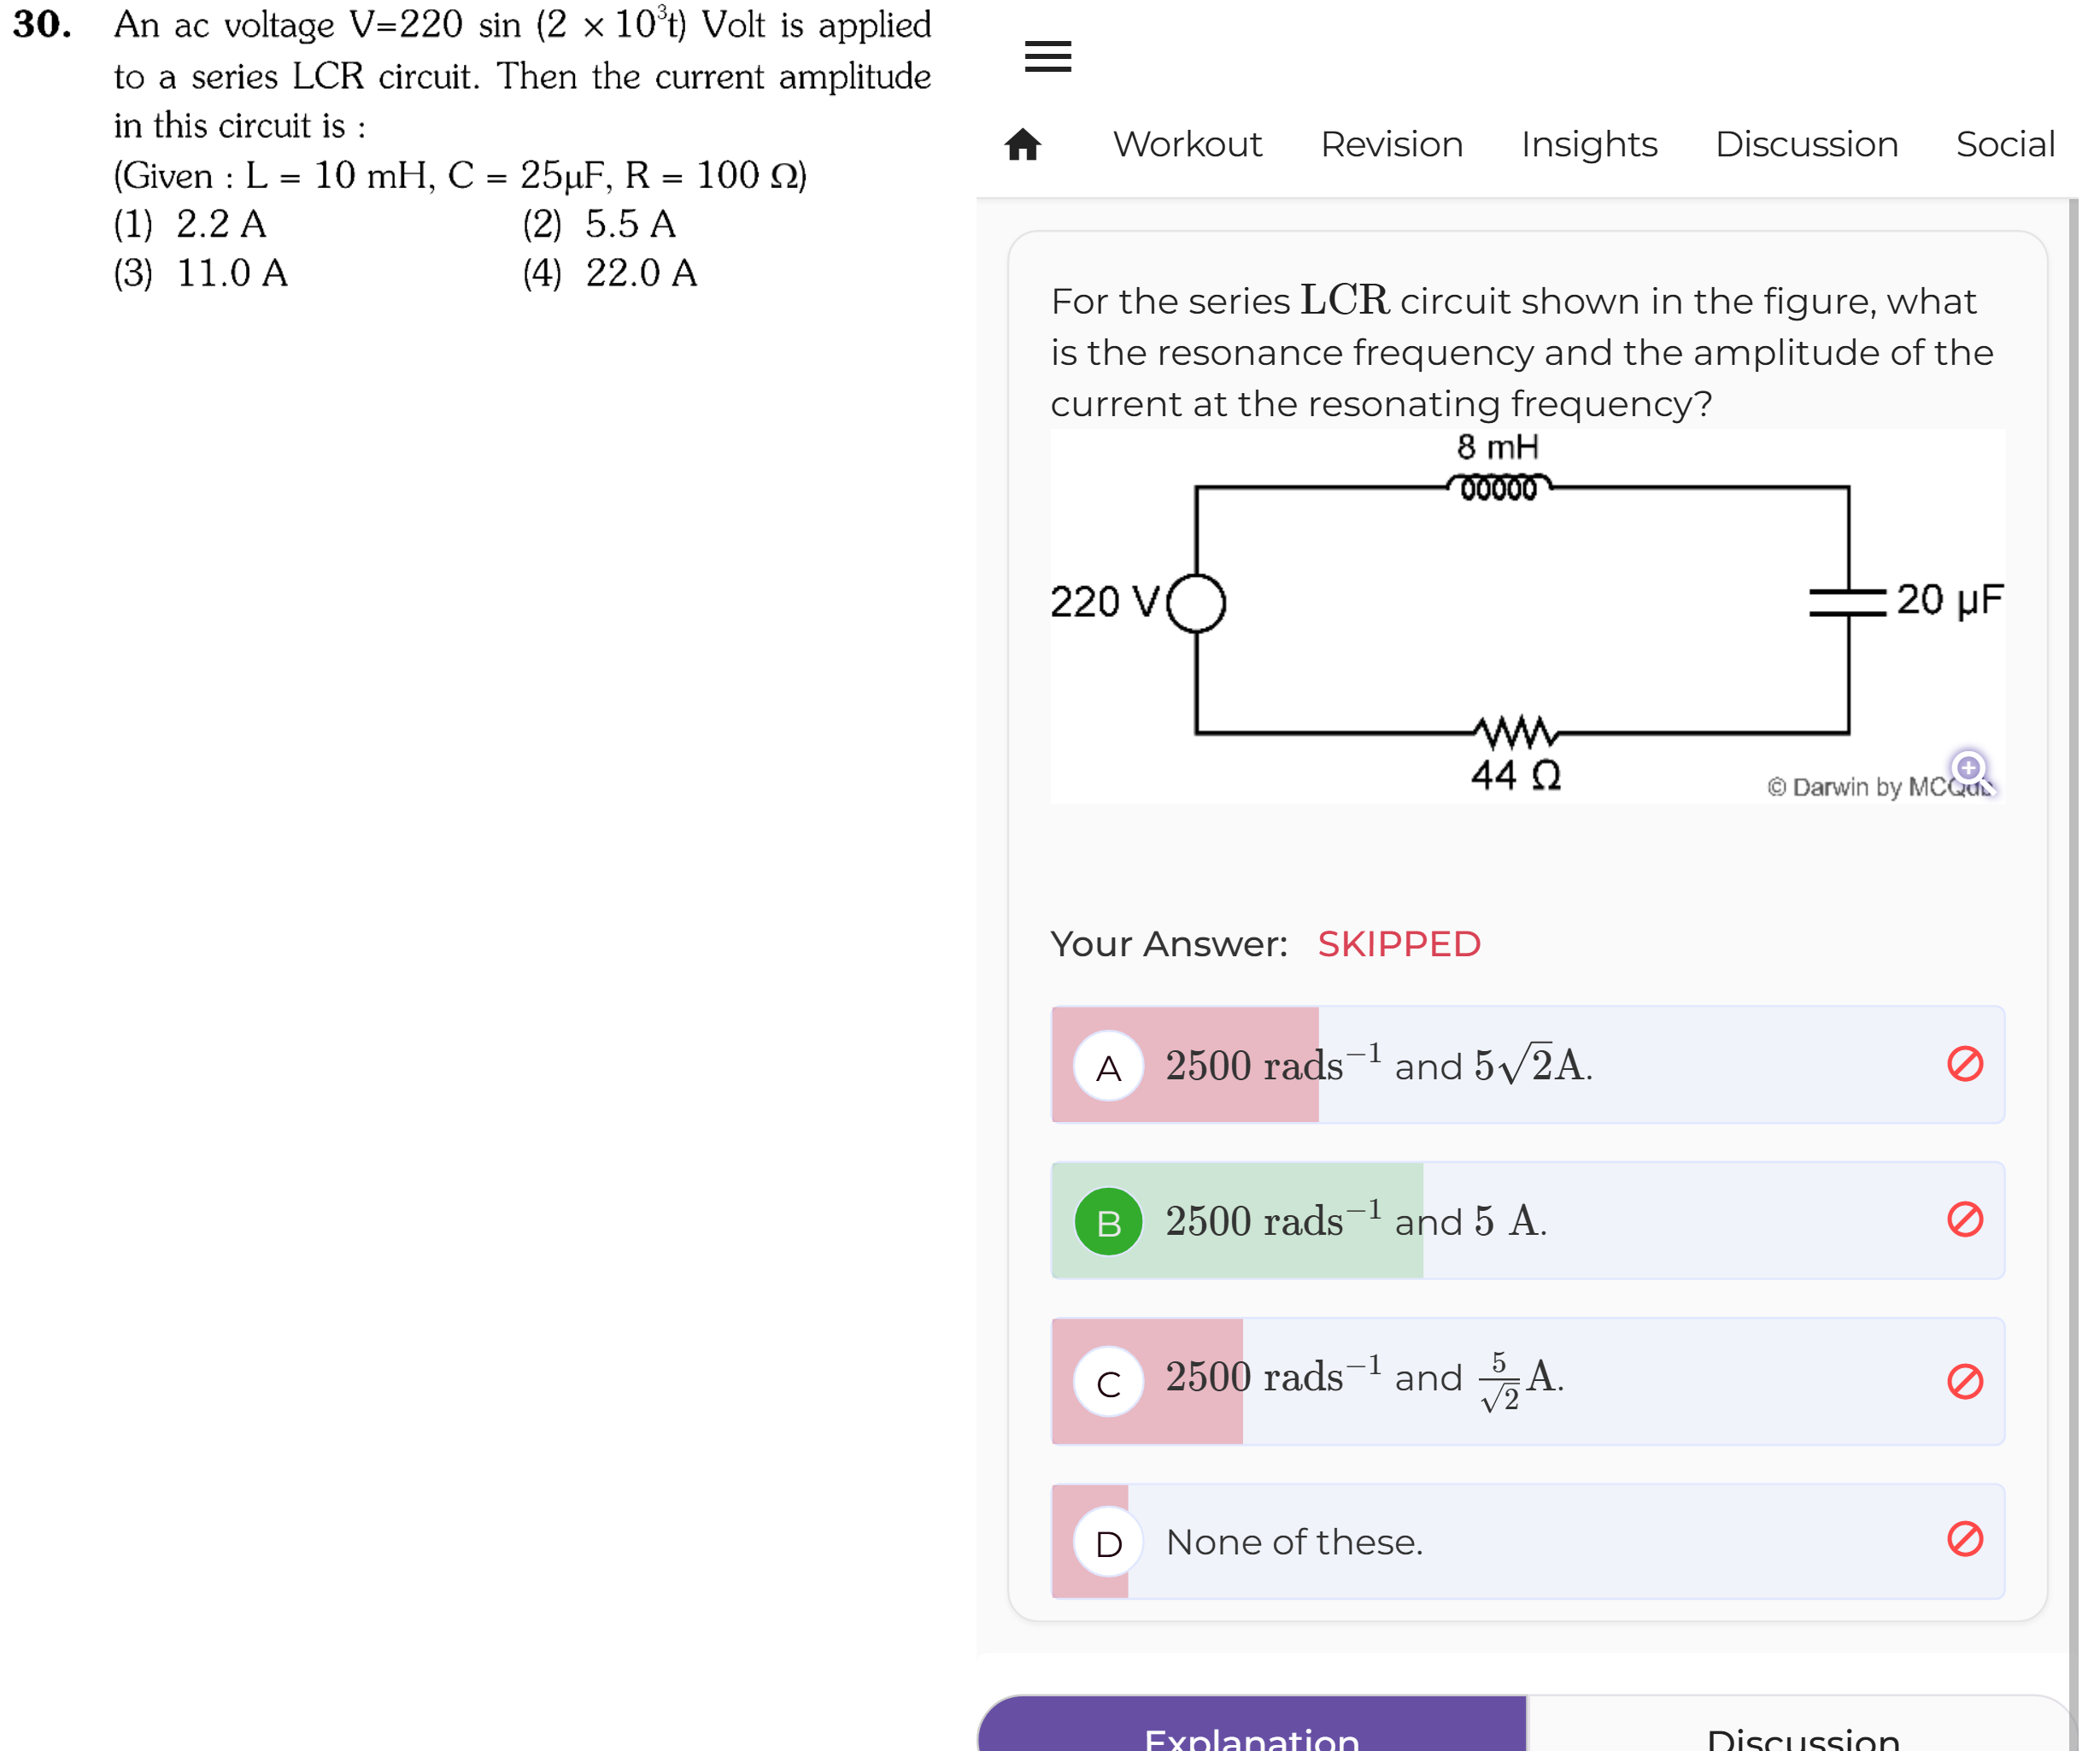Open the Discussion menu item
This screenshot has height=1751, width=2100.
(1806, 144)
